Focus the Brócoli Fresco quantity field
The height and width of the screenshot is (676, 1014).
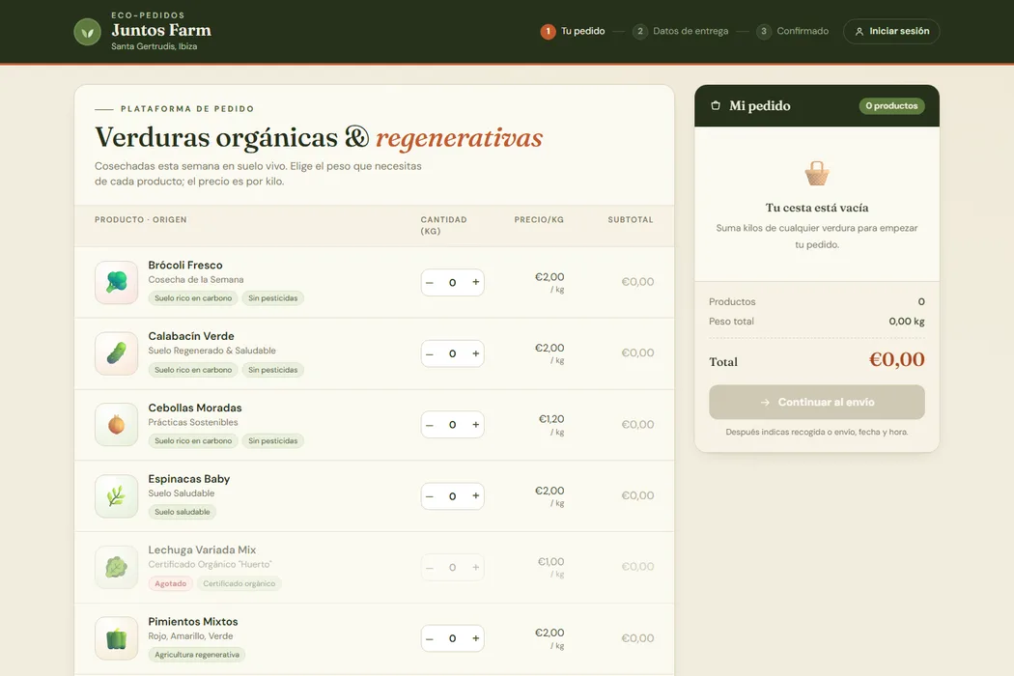453,282
